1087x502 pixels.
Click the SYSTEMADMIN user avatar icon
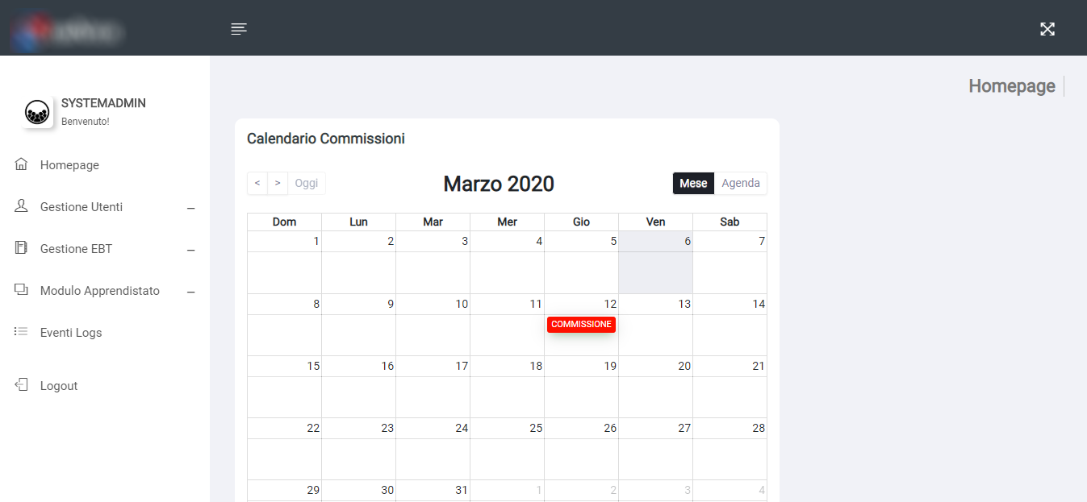[37, 112]
